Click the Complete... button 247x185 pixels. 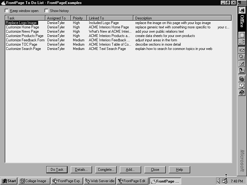[x=106, y=170]
